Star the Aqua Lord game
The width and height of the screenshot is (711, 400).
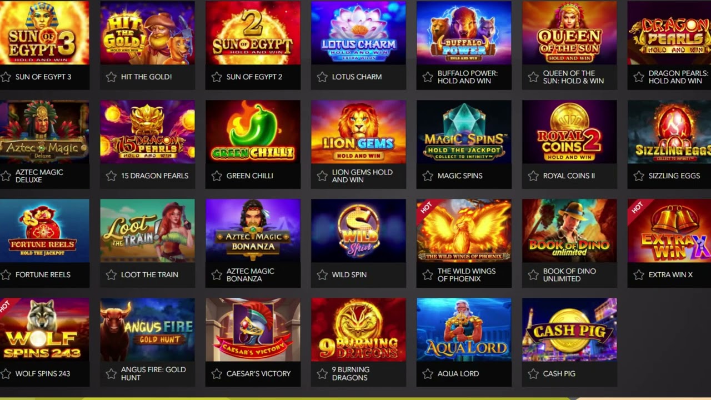[428, 374]
